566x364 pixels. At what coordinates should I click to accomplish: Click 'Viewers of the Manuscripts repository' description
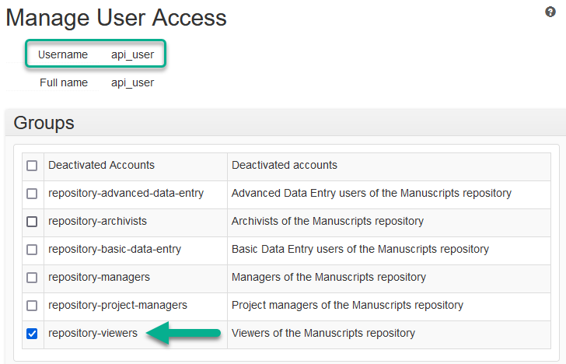tap(323, 333)
